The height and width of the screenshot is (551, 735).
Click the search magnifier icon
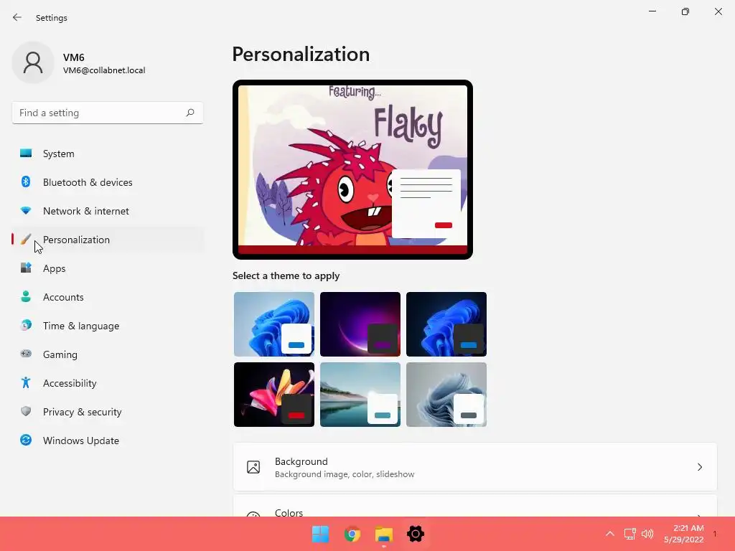pyautogui.click(x=189, y=113)
